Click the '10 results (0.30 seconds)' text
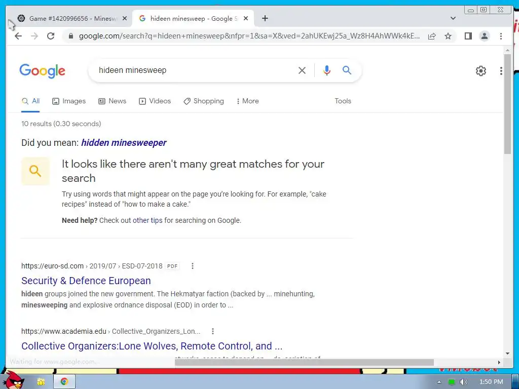519x389 pixels. [x=61, y=124]
